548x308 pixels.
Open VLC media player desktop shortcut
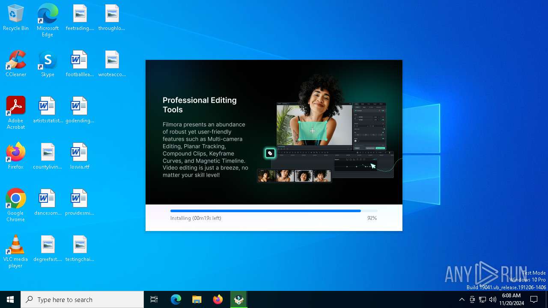(16, 252)
